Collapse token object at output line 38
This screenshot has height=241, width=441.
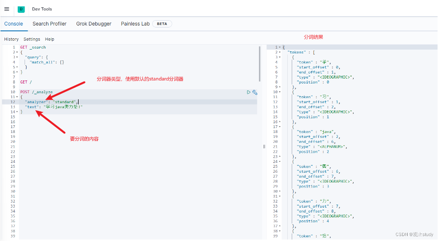pyautogui.click(x=279, y=231)
